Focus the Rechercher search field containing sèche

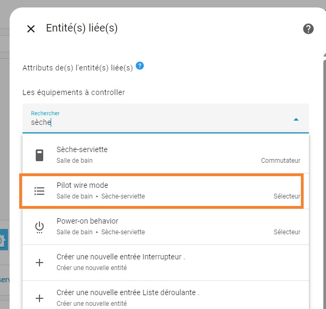point(155,122)
